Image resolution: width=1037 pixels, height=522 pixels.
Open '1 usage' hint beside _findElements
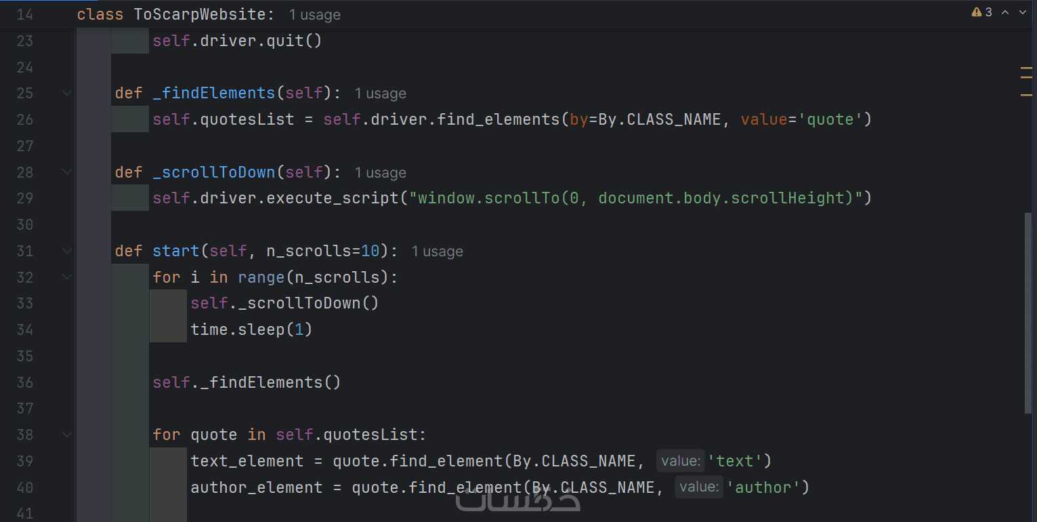(380, 94)
